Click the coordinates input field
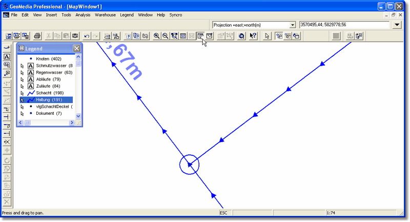 pyautogui.click(x=343, y=25)
